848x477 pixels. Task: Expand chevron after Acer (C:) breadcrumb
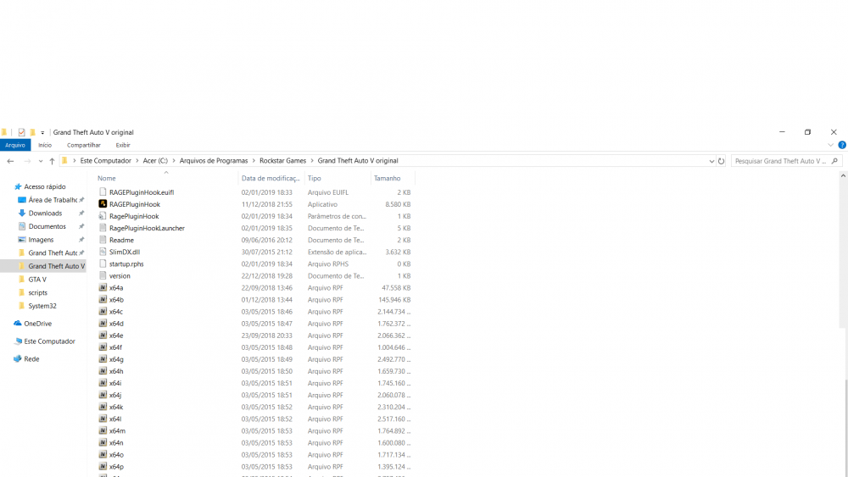tap(174, 161)
